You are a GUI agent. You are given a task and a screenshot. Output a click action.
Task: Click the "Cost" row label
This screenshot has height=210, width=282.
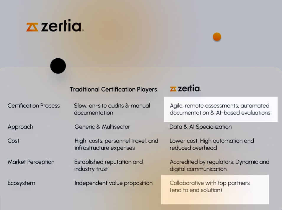click(x=14, y=141)
